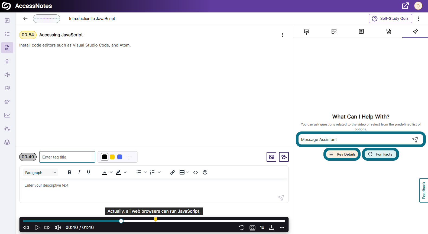
Task: Open the accessibility icon in sidebar
Action: coord(7,61)
